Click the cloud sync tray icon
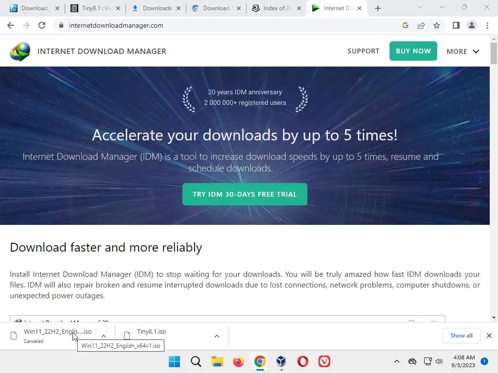 click(x=412, y=361)
